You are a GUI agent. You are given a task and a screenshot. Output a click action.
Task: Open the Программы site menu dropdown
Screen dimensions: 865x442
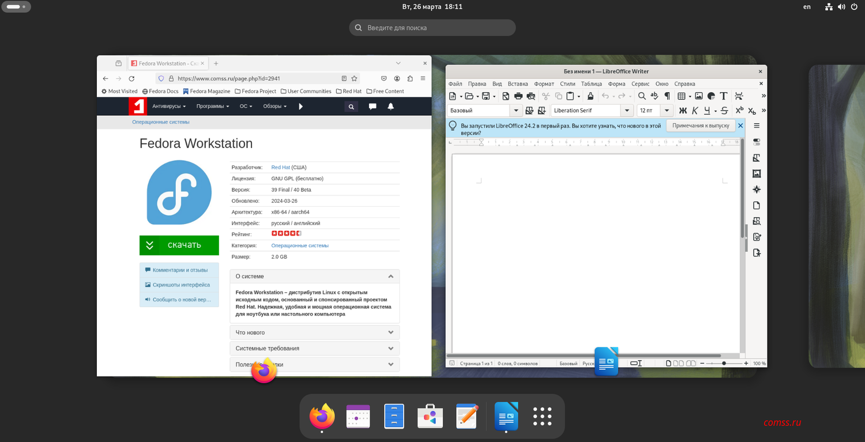(213, 106)
